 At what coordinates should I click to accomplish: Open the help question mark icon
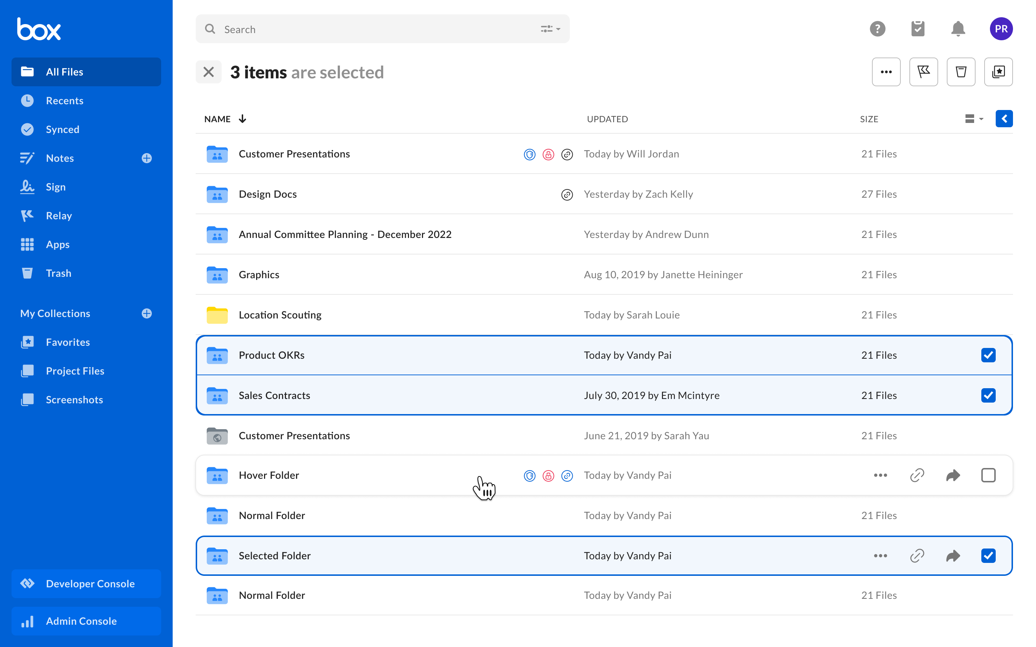click(877, 29)
